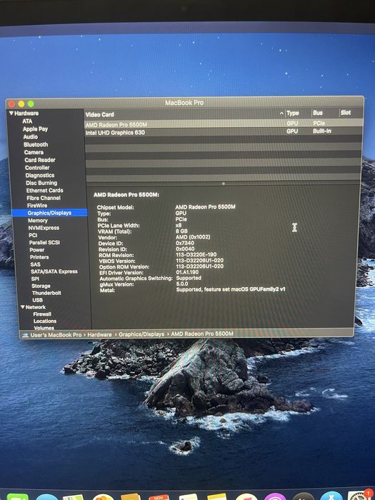
Task: Click the Built-In bus cell
Action: point(321,131)
